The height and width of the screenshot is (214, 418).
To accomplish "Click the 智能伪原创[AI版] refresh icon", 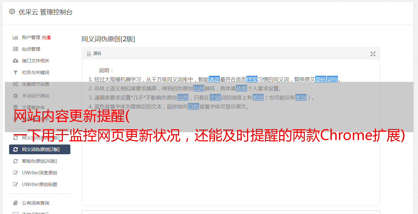I will coord(15,161).
